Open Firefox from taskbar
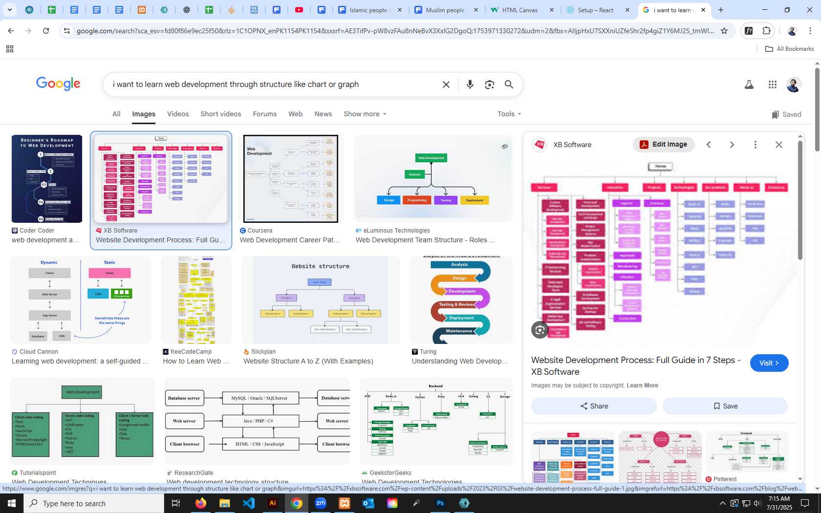This screenshot has width=821, height=513. pos(201,503)
